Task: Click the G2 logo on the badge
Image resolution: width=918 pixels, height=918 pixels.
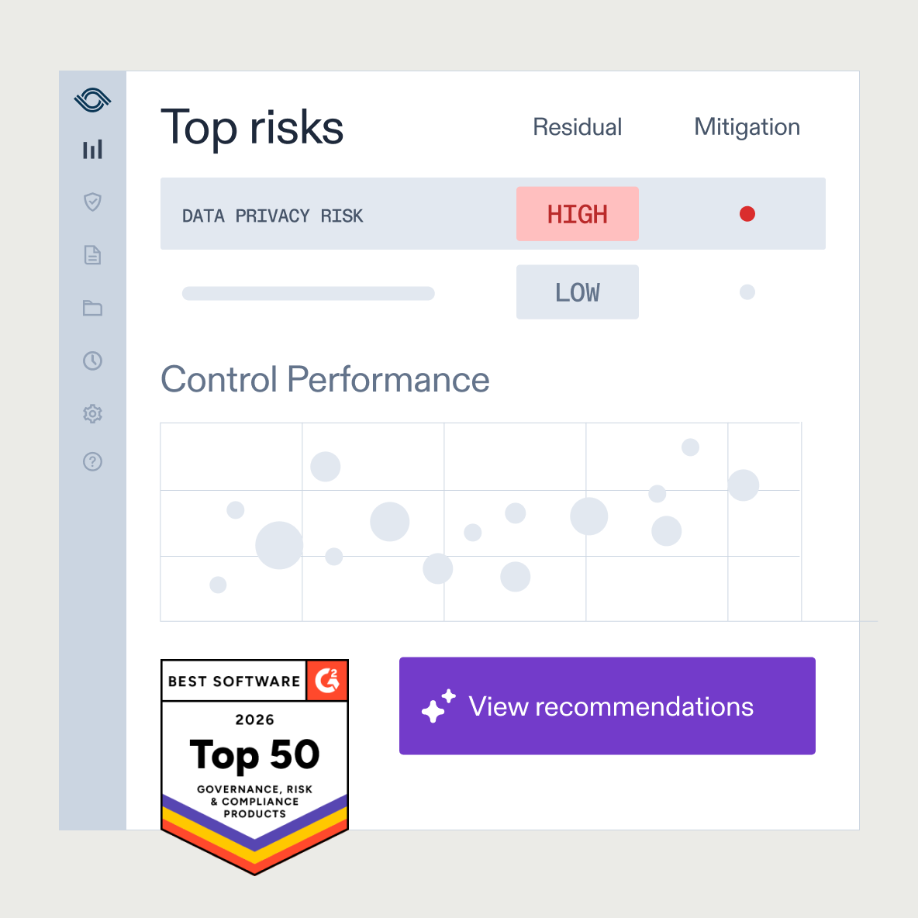Action: click(x=327, y=681)
